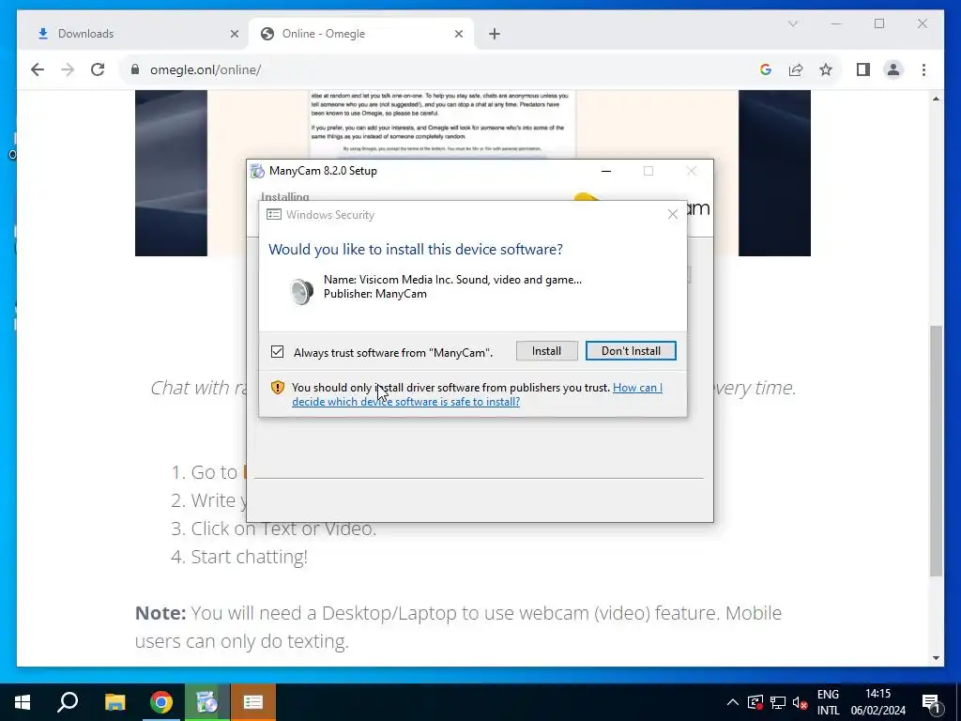
Task: Click the ManyCam Setup title bar icon
Action: point(257,171)
